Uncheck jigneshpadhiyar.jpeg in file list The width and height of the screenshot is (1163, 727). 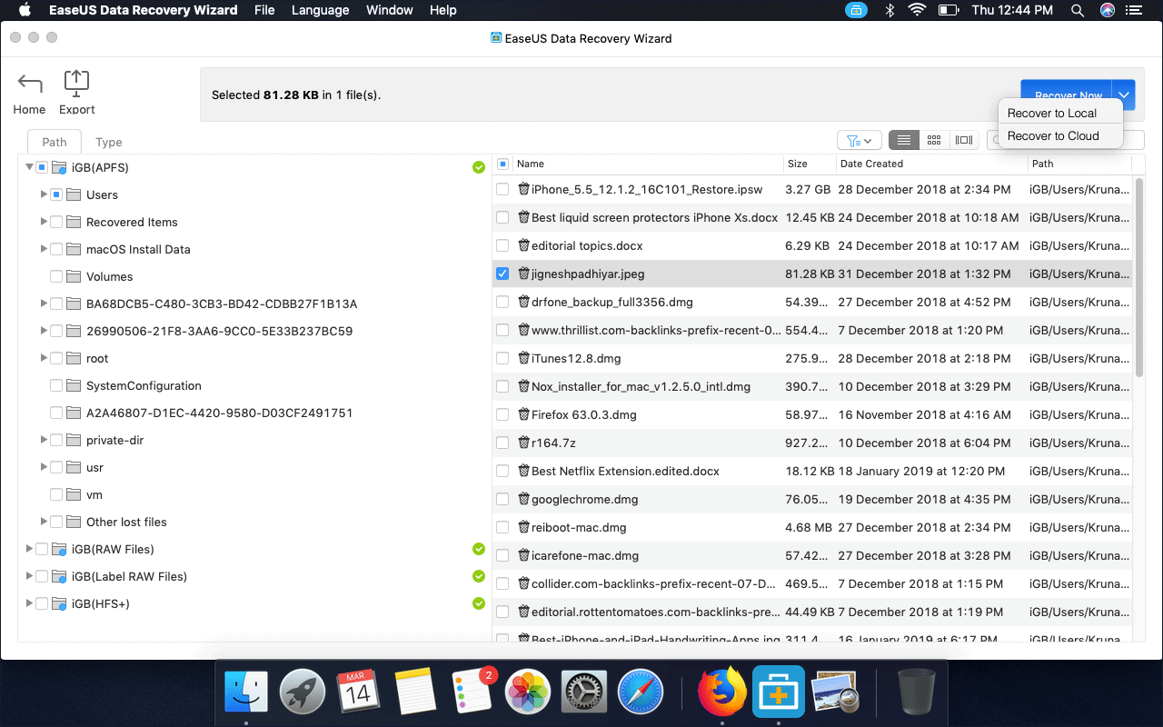click(x=502, y=273)
